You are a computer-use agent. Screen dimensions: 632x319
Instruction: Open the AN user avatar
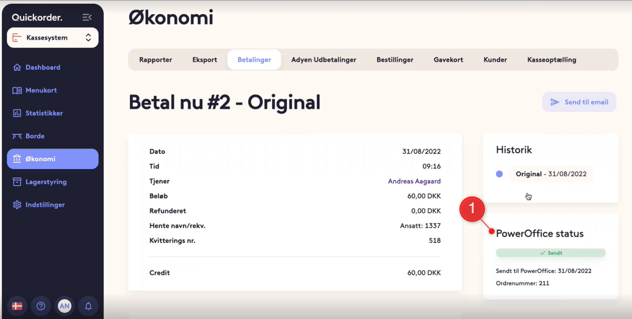(65, 306)
